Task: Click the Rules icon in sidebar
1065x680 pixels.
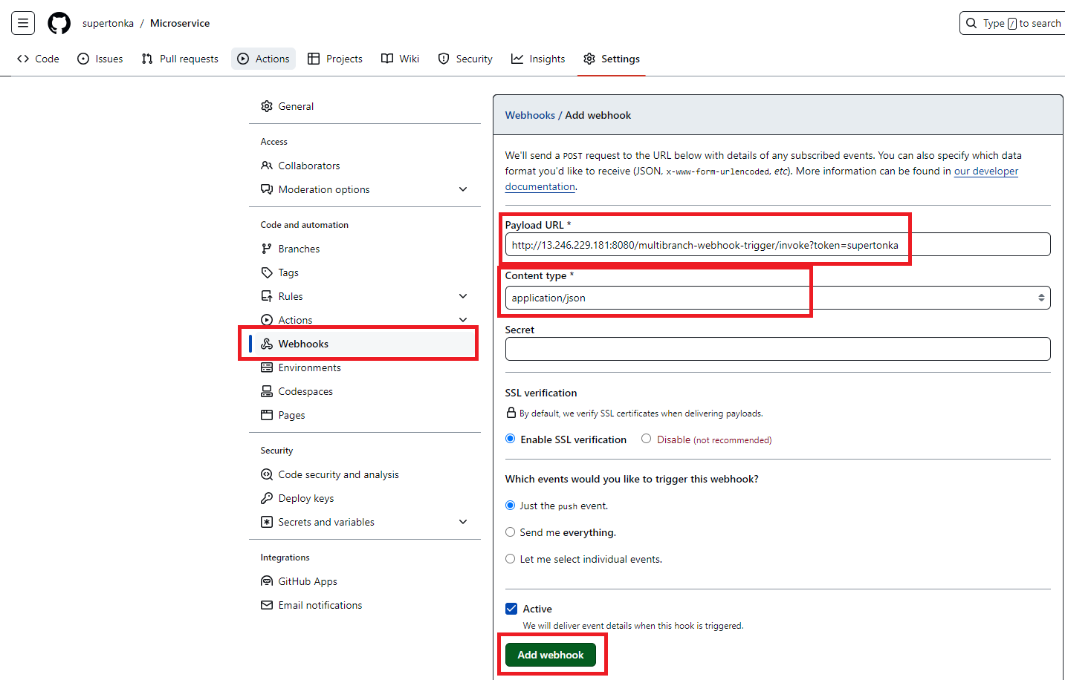Action: (x=267, y=296)
